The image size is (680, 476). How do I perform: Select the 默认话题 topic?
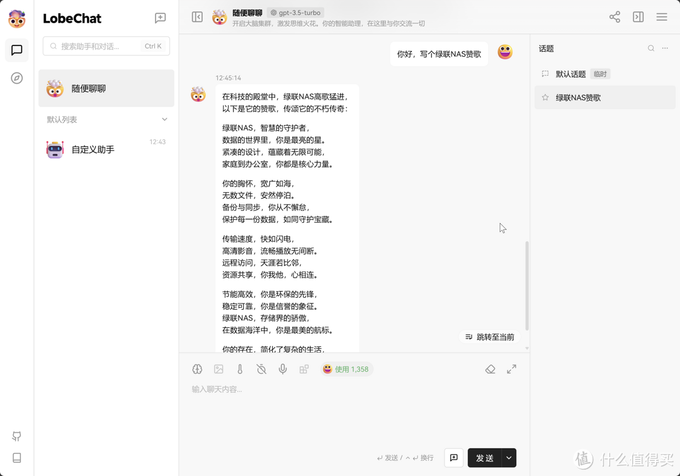[572, 74]
